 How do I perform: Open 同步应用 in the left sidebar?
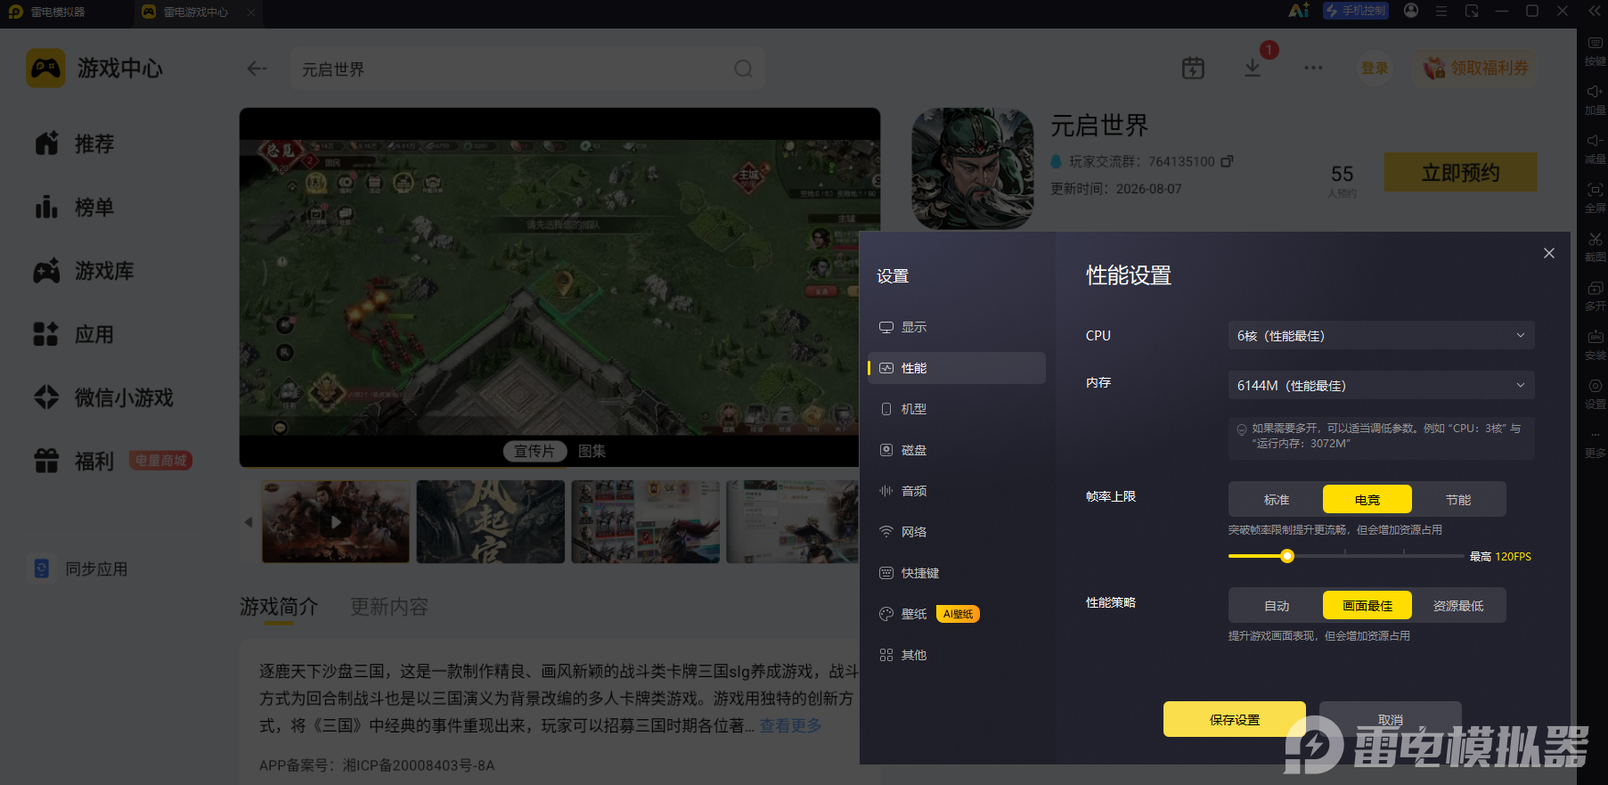(80, 568)
